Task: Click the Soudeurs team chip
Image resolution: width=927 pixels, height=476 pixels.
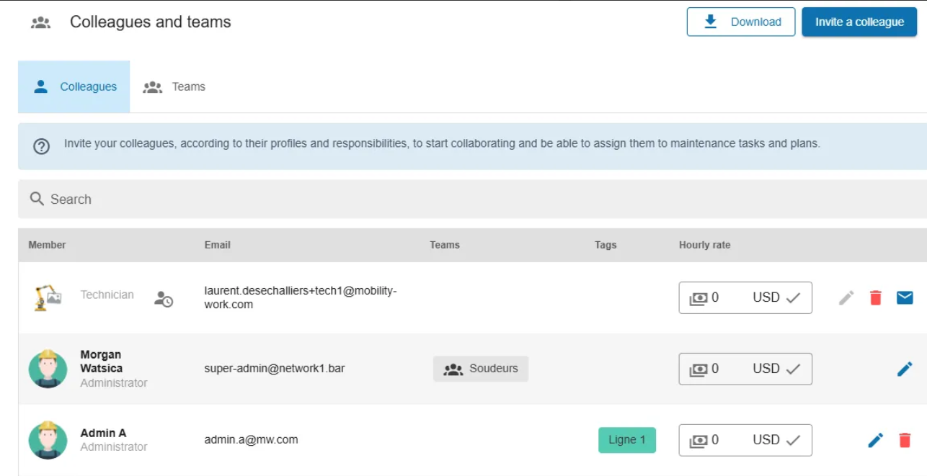Action: click(481, 369)
